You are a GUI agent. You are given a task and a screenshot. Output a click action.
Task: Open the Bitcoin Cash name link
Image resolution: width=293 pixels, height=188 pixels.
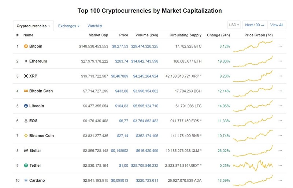pyautogui.click(x=41, y=91)
